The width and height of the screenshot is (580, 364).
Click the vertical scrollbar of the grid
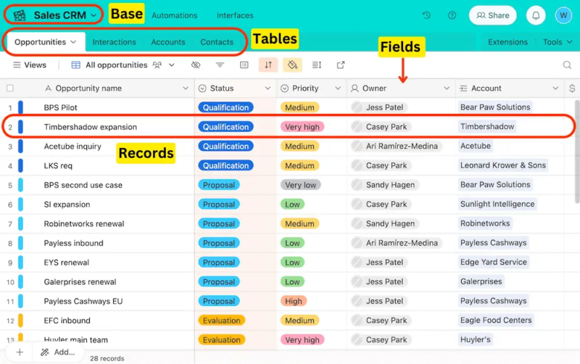pos(577,152)
